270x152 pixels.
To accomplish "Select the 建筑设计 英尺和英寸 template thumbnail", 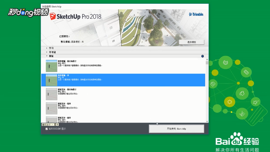I will point(51,94).
